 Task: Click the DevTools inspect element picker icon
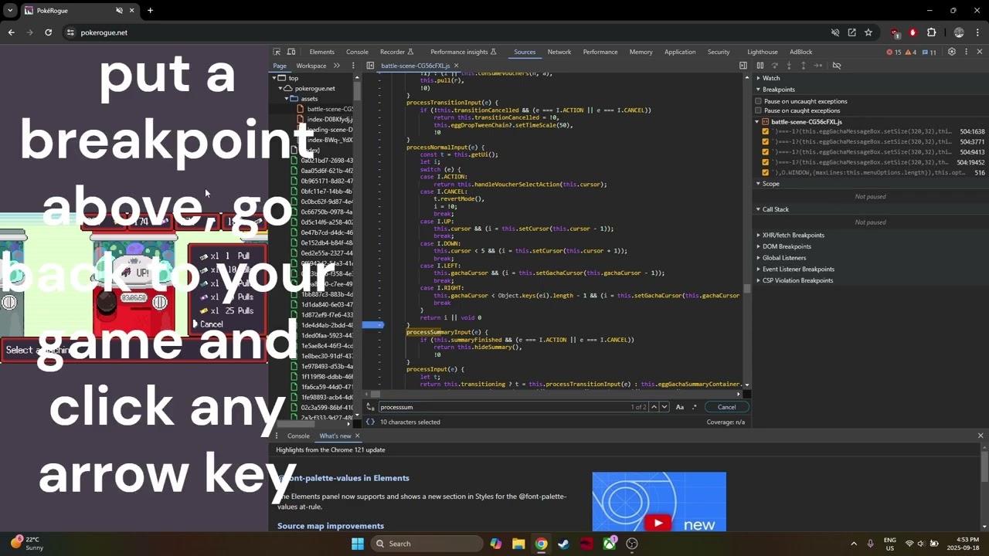pyautogui.click(x=277, y=52)
